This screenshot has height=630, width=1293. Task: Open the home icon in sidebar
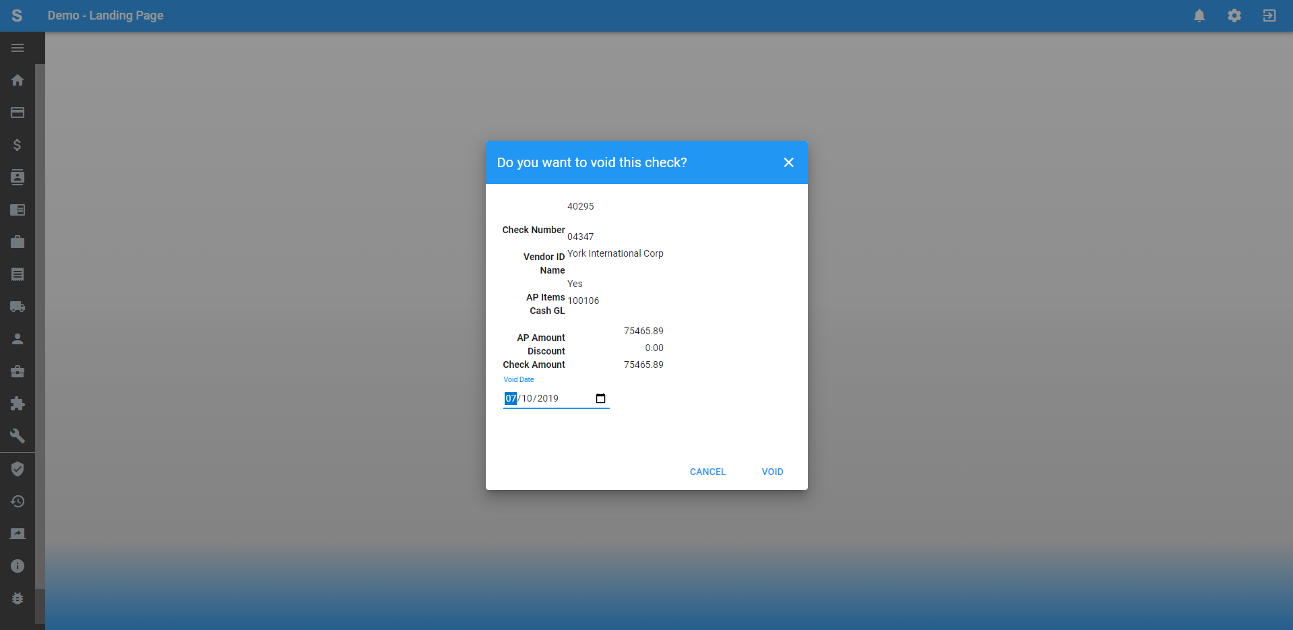click(x=18, y=80)
